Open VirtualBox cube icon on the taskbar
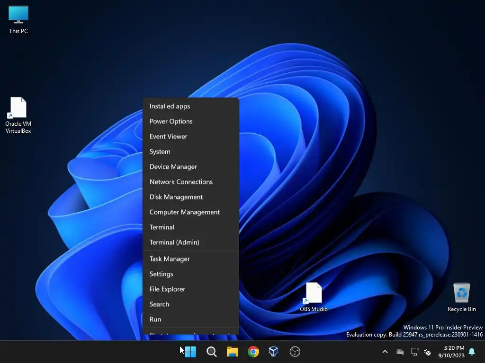Screen dimensions: 485x363 click(273, 352)
